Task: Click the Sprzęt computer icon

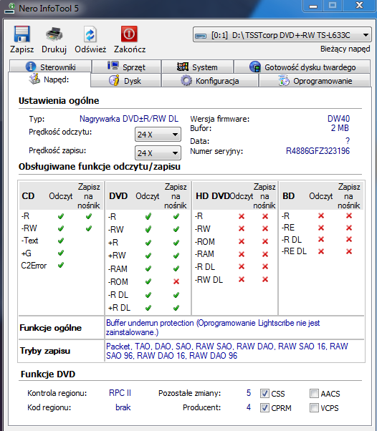Action: 113,66
